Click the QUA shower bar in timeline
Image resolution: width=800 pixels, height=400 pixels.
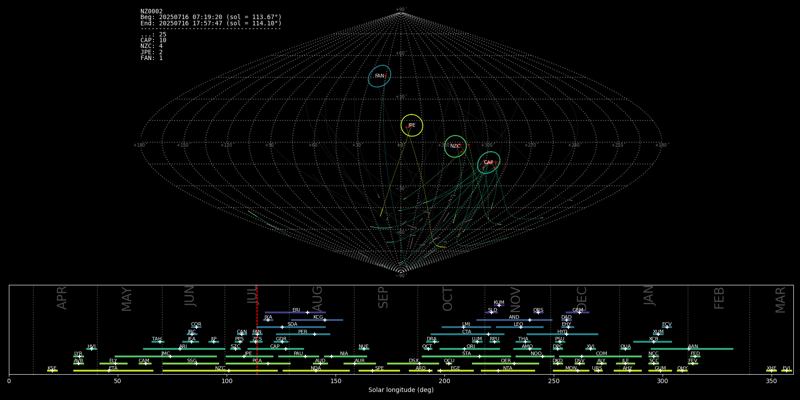[x=625, y=349]
